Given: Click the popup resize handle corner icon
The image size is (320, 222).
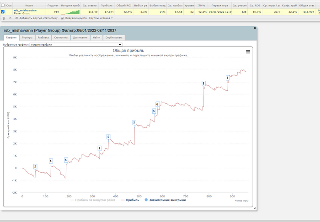Looking at the screenshot, I should point(255,208).
